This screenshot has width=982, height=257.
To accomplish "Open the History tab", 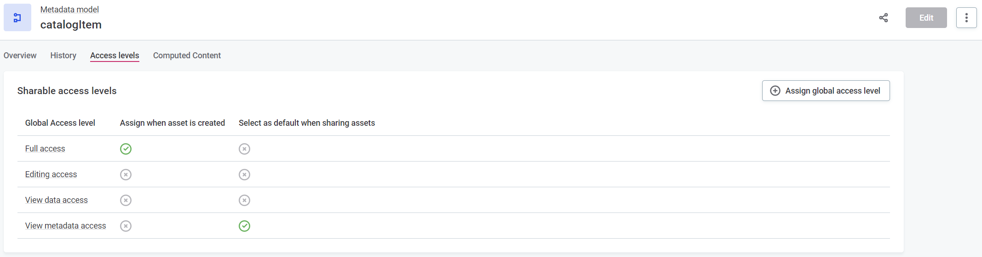I will [x=63, y=56].
